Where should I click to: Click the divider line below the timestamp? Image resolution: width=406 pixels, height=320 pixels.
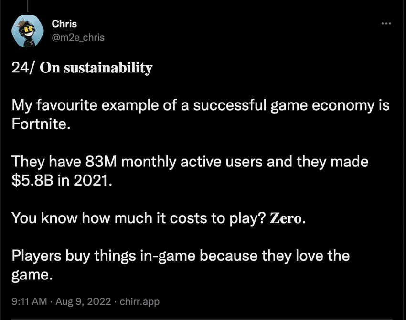point(202,319)
